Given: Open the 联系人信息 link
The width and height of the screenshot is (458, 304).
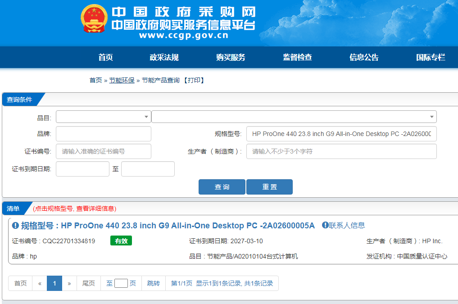Looking at the screenshot, I should [347, 225].
